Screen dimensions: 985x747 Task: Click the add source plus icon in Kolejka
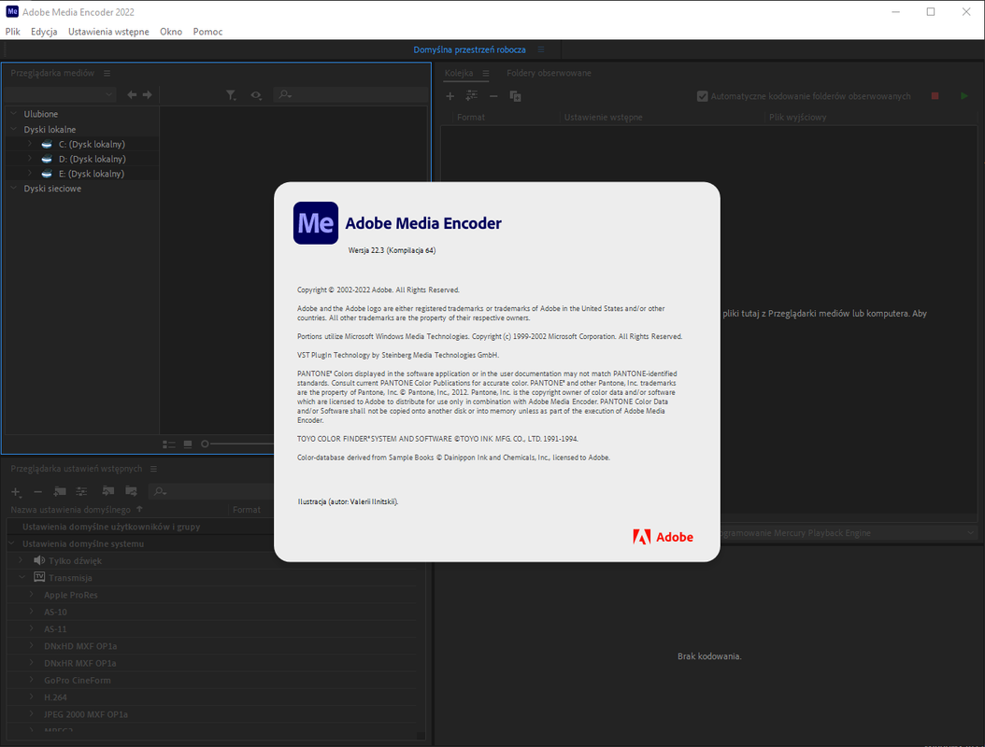450,96
